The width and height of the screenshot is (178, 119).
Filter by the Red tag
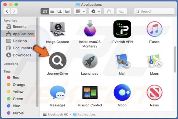[18, 78]
